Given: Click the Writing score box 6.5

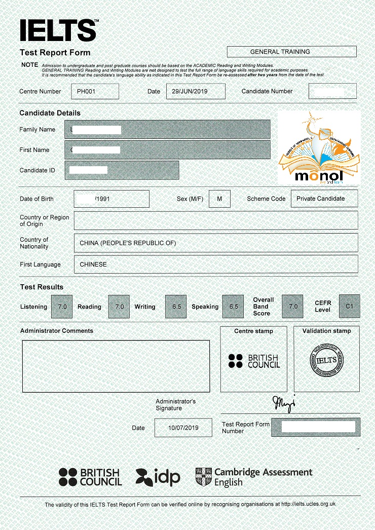Looking at the screenshot, I should [176, 307].
